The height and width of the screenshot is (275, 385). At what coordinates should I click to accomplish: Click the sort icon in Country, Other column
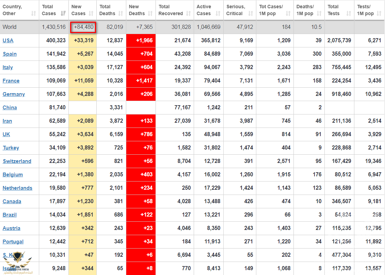click(x=33, y=14)
